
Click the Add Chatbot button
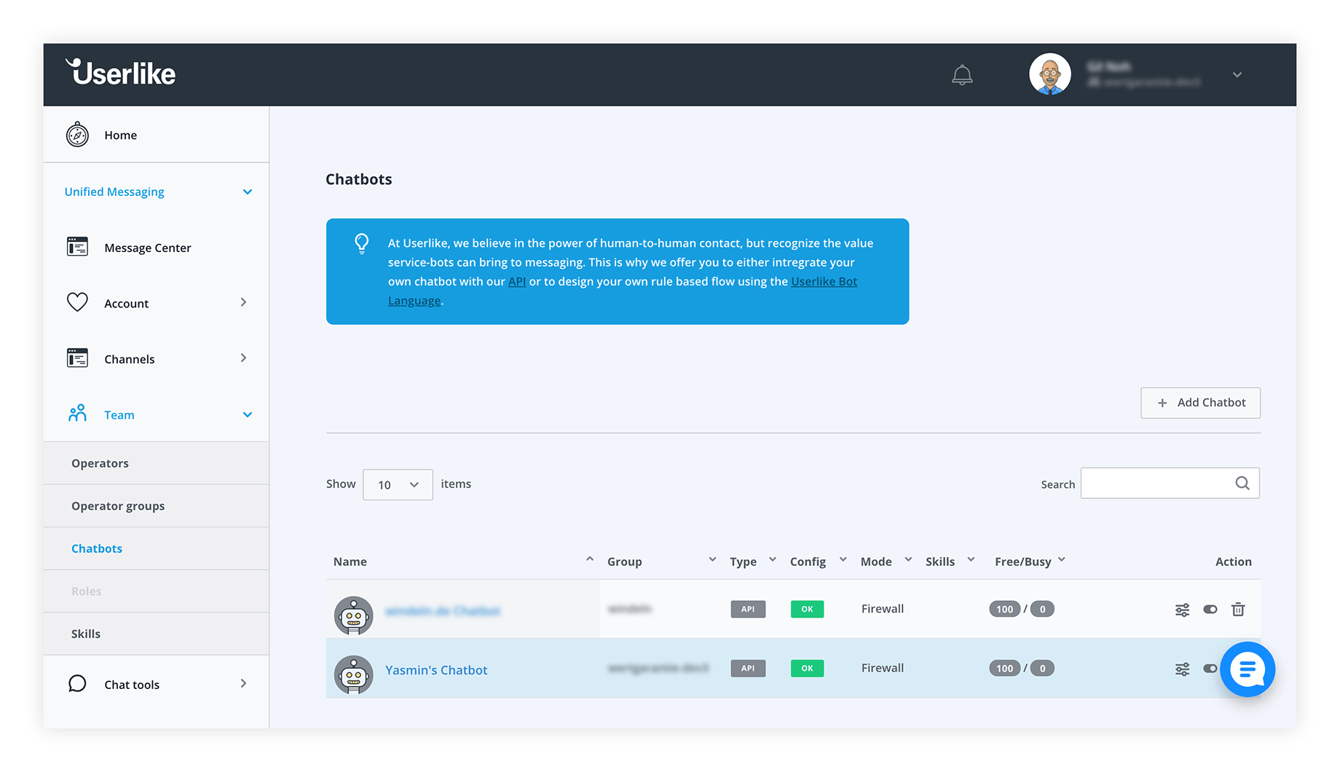click(x=1199, y=402)
